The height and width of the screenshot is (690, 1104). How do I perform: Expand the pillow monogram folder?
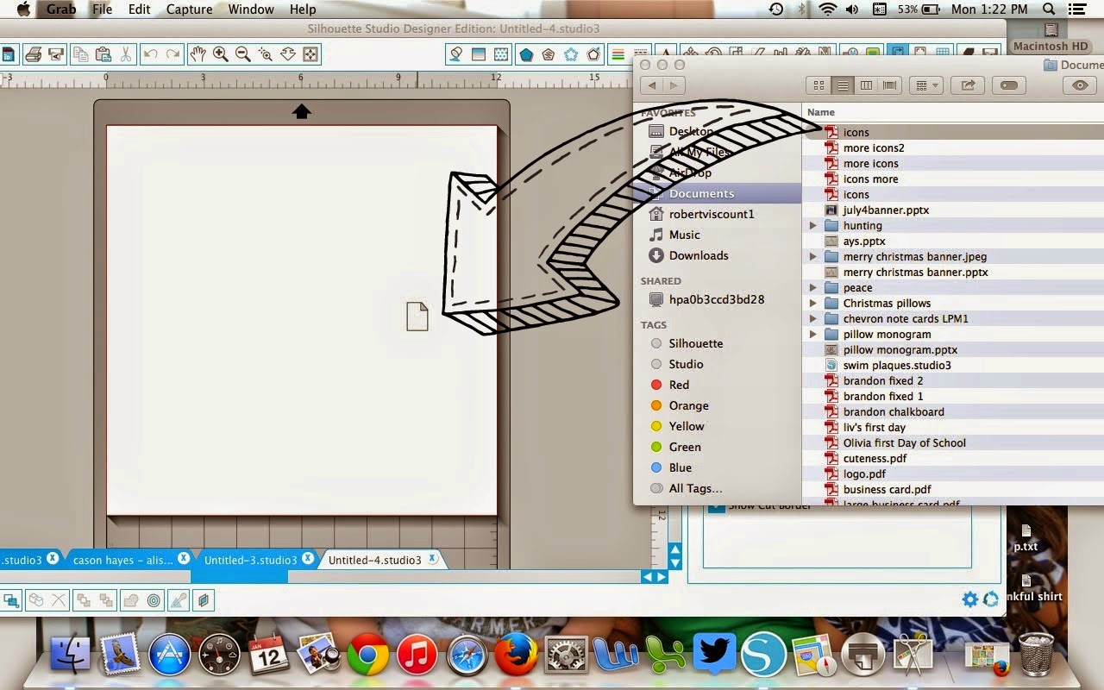tap(813, 335)
